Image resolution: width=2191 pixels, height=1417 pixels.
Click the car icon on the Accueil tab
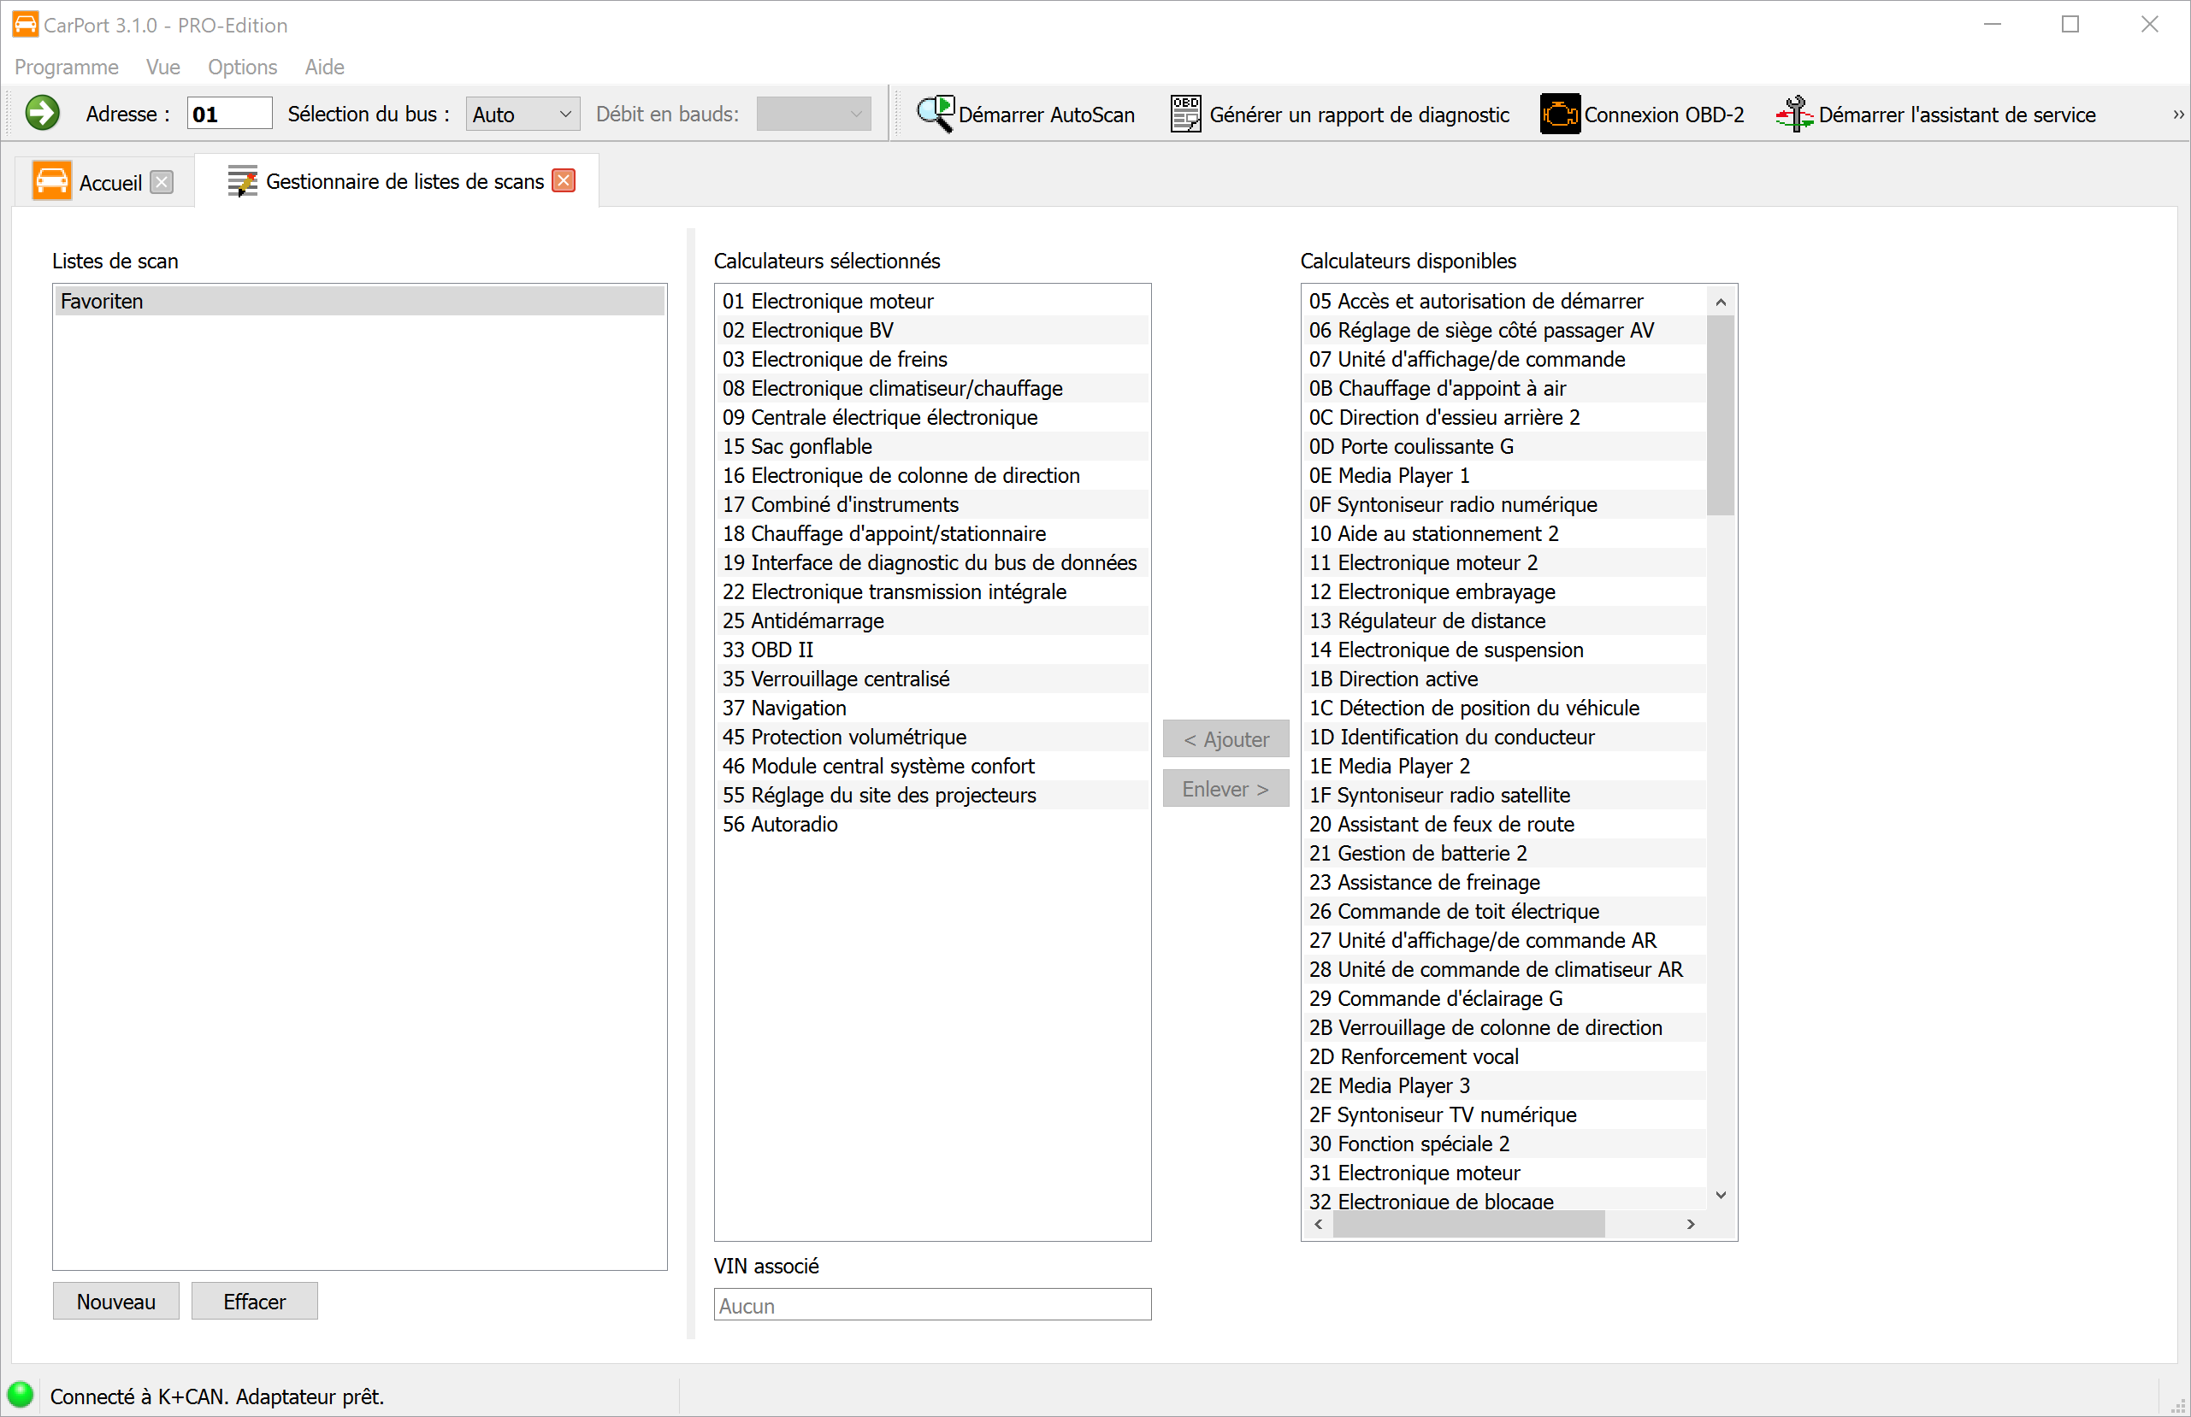(x=52, y=180)
